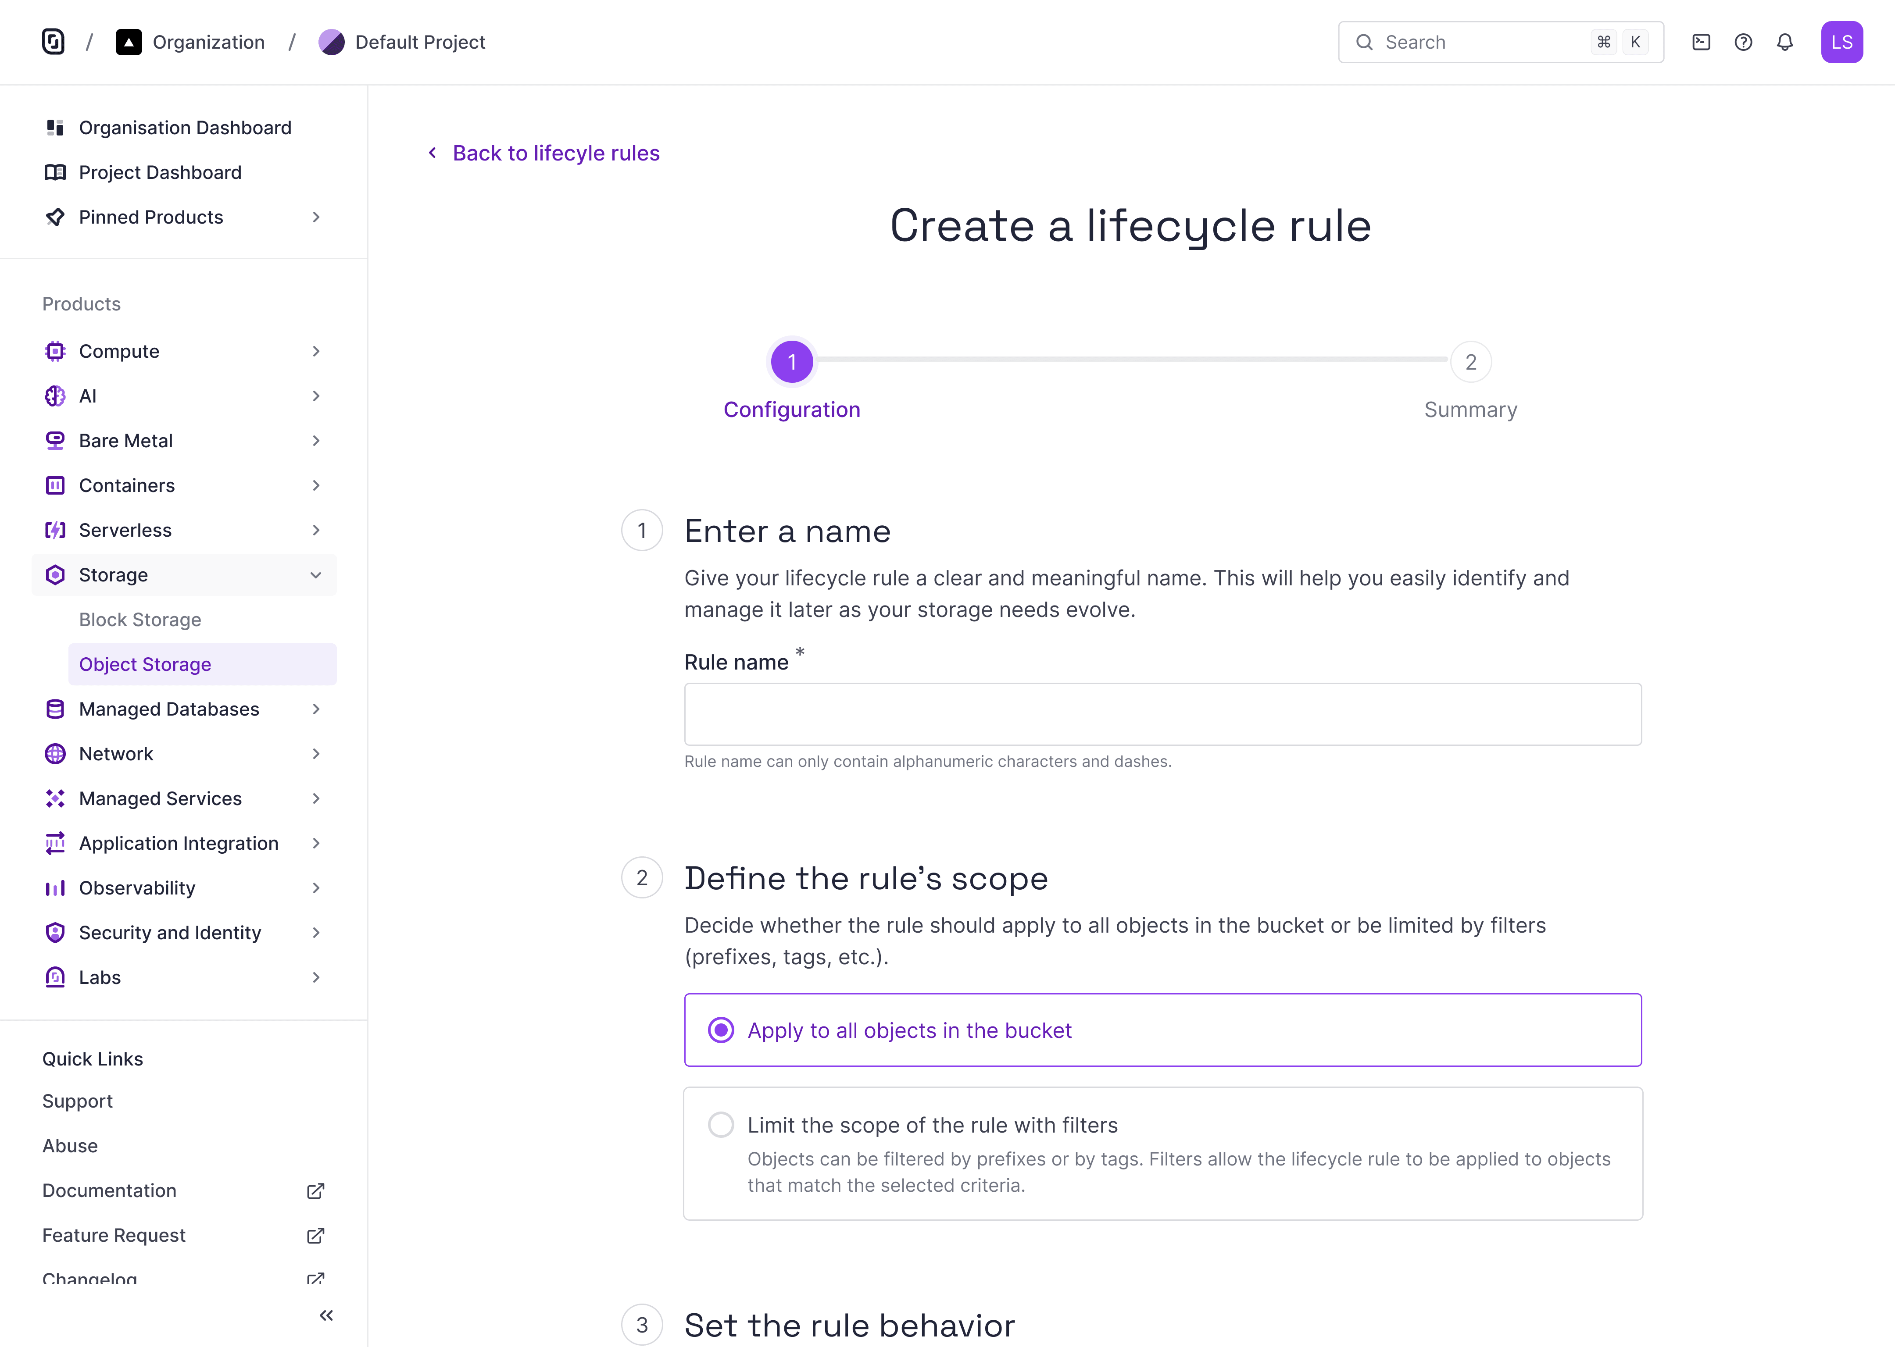Click the help question mark icon
Image resolution: width=1895 pixels, height=1347 pixels.
1743,42
